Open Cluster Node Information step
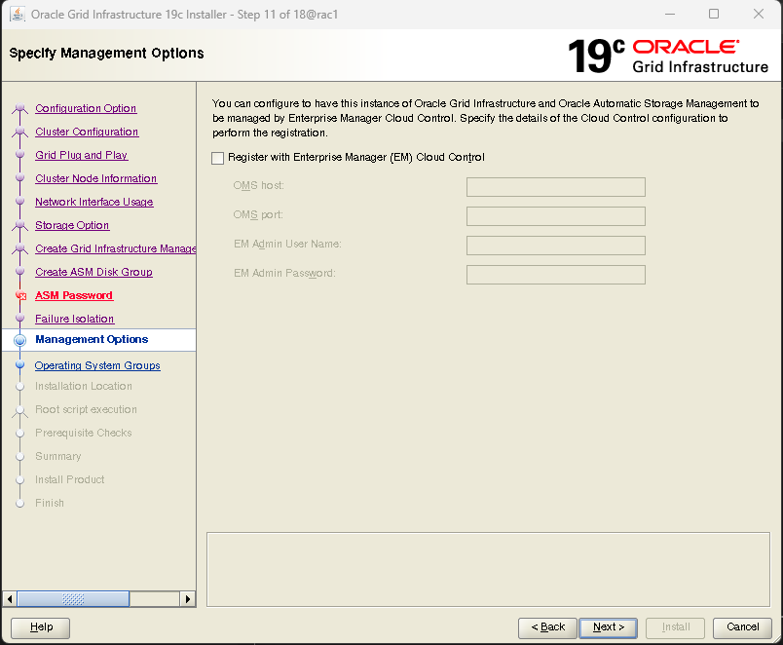 coord(95,178)
